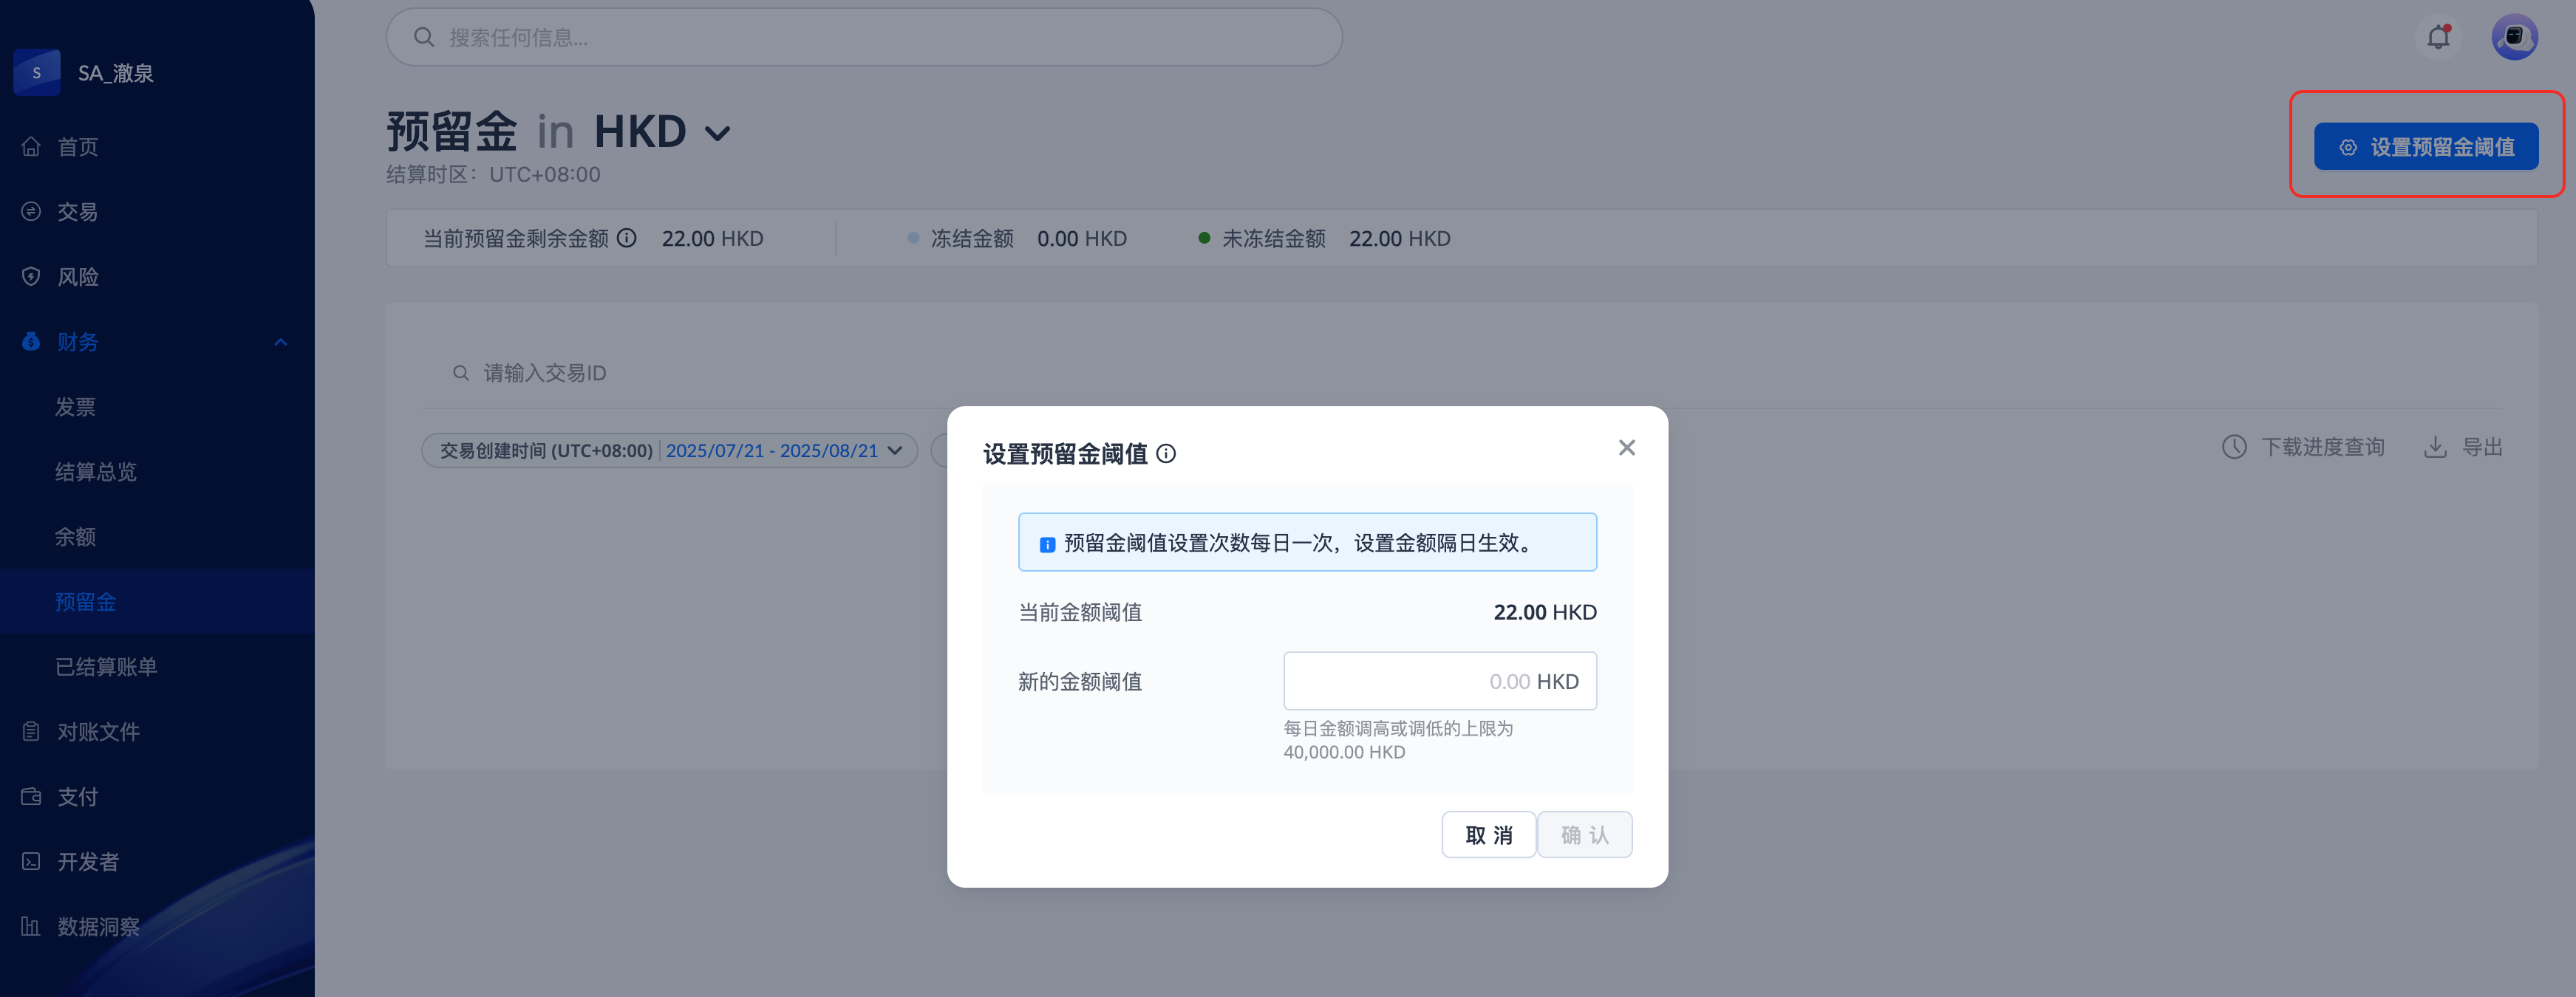Close the dialog with the X icon
This screenshot has width=2576, height=997.
[1626, 448]
